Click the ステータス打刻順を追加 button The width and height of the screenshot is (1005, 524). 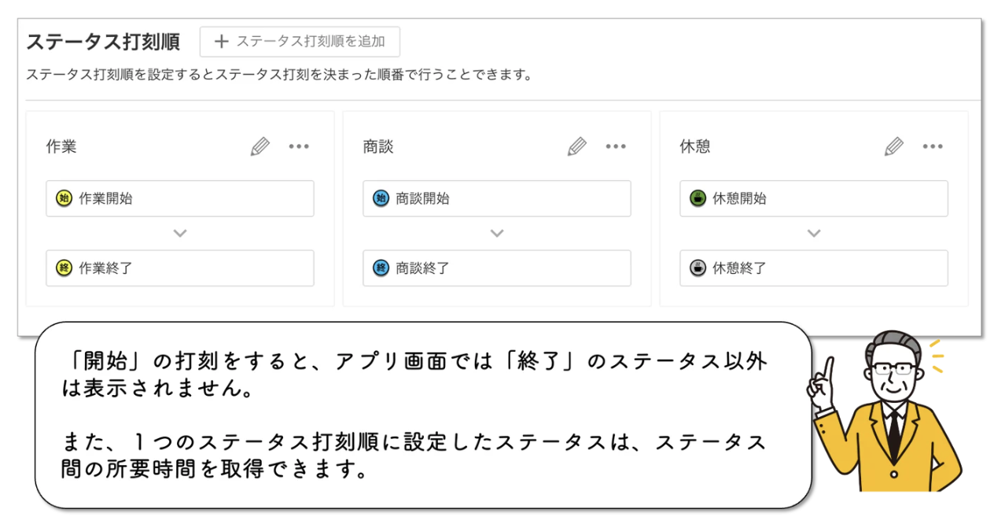(300, 42)
